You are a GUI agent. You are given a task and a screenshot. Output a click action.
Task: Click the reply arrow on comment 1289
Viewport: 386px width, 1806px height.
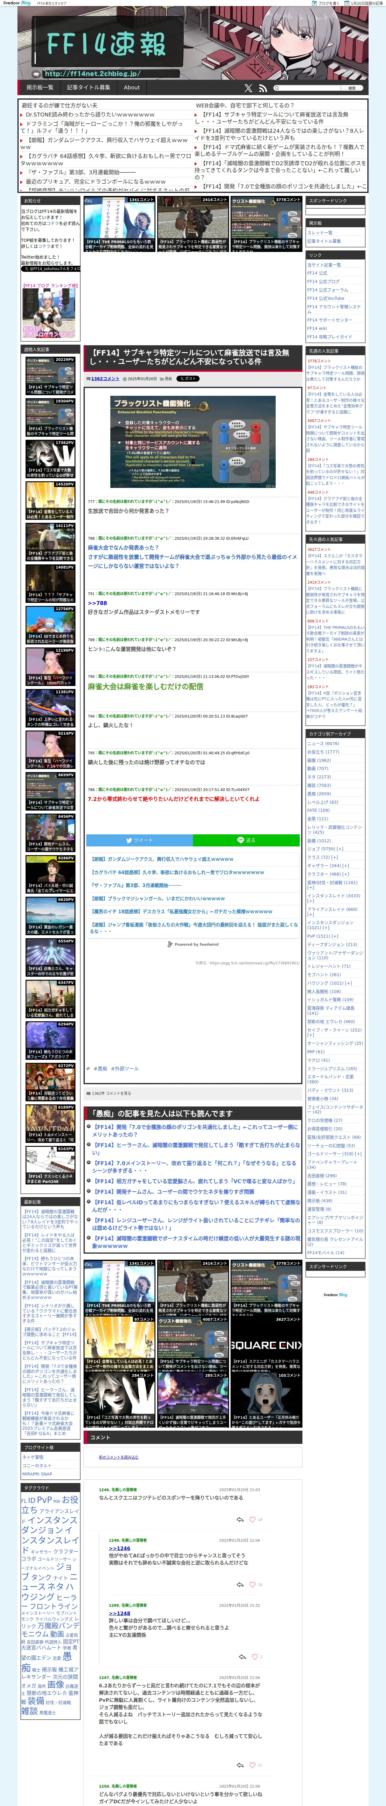point(242,1657)
